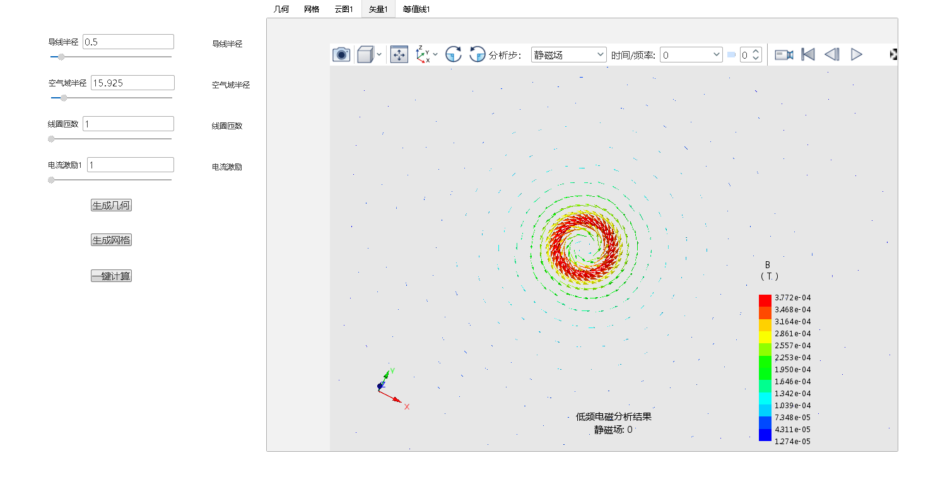Click the 空气域半径 field showing 15.925
Image resolution: width=933 pixels, height=489 pixels.
tap(132, 83)
